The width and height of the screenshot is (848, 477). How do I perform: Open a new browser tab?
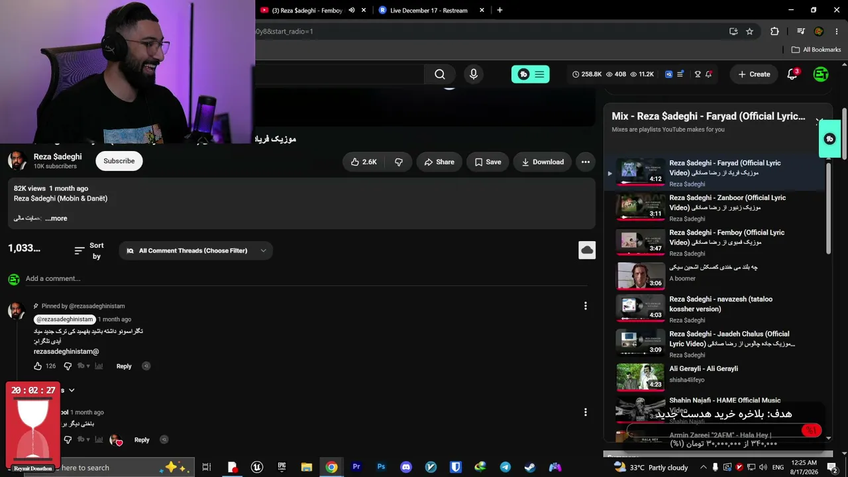click(x=500, y=10)
